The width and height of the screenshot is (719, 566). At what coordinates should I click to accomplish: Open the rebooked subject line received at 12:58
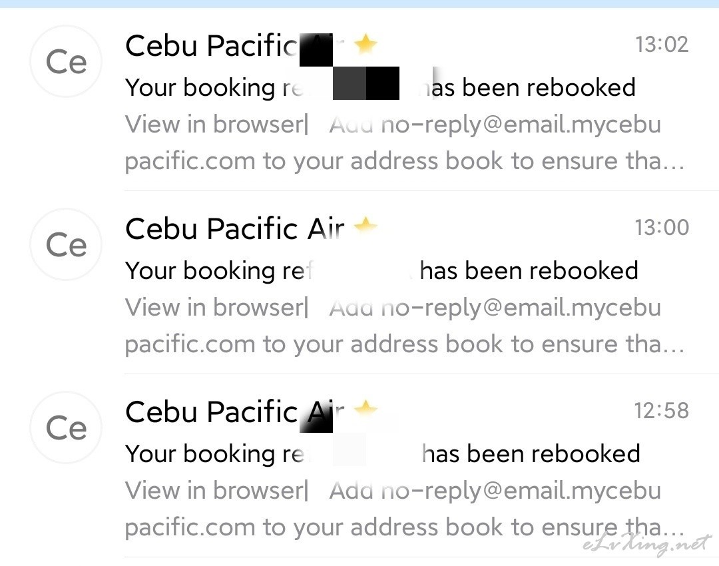coord(382,453)
